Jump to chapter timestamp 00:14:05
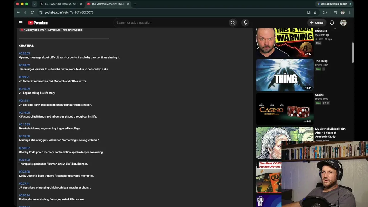 (x=24, y=112)
